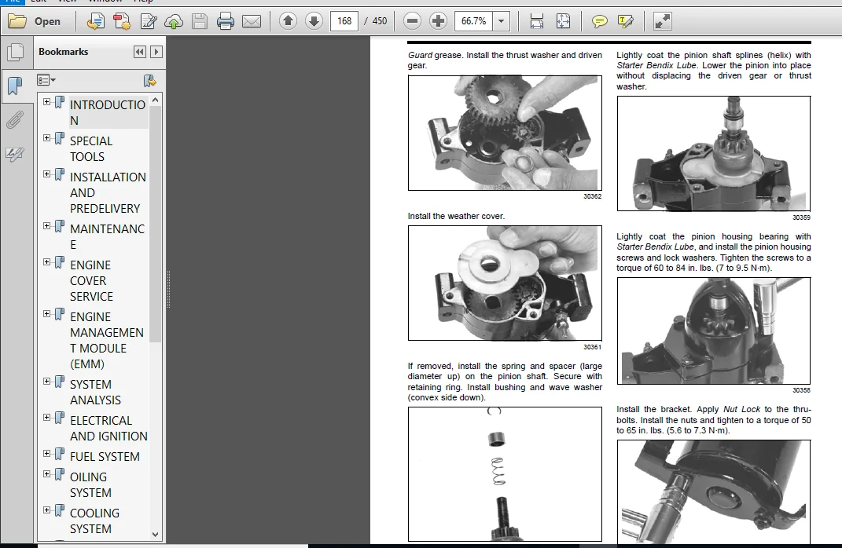This screenshot has height=548, width=842.
Task: Go to previous page arrow
Action: click(x=288, y=21)
